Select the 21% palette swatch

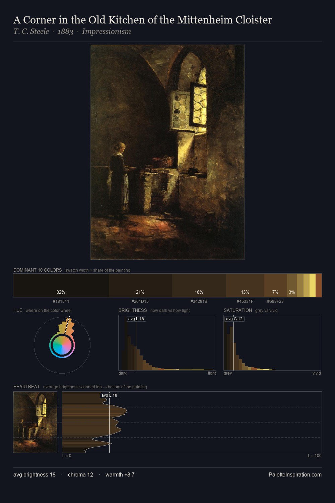pos(140,285)
